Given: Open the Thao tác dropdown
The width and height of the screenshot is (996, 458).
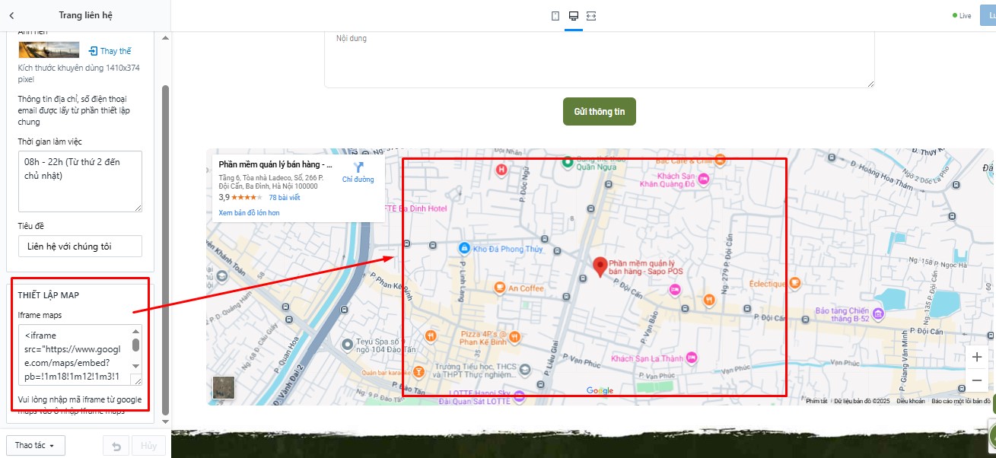Looking at the screenshot, I should (x=35, y=445).
